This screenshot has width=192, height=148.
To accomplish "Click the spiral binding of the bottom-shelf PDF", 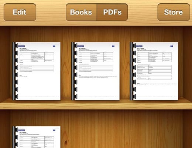I will pyautogui.click(x=16, y=137).
